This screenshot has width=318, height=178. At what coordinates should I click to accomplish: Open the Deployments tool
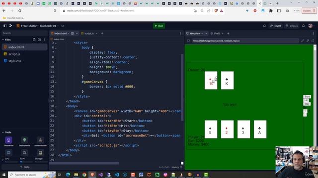coord(24,141)
